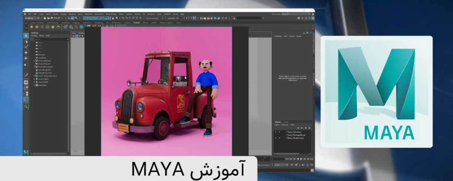Open Channel Box Object menu

click(292, 36)
